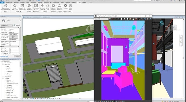Open V-Ray Settings gear icon
Viewport: 186px width, 102px height.
(65, 6)
